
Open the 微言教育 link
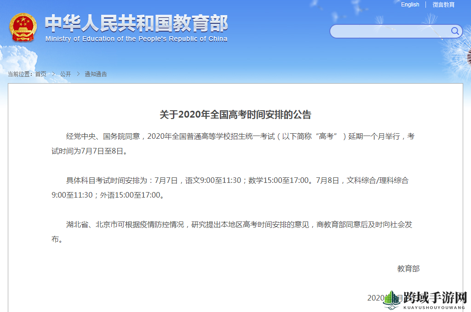tap(443, 5)
